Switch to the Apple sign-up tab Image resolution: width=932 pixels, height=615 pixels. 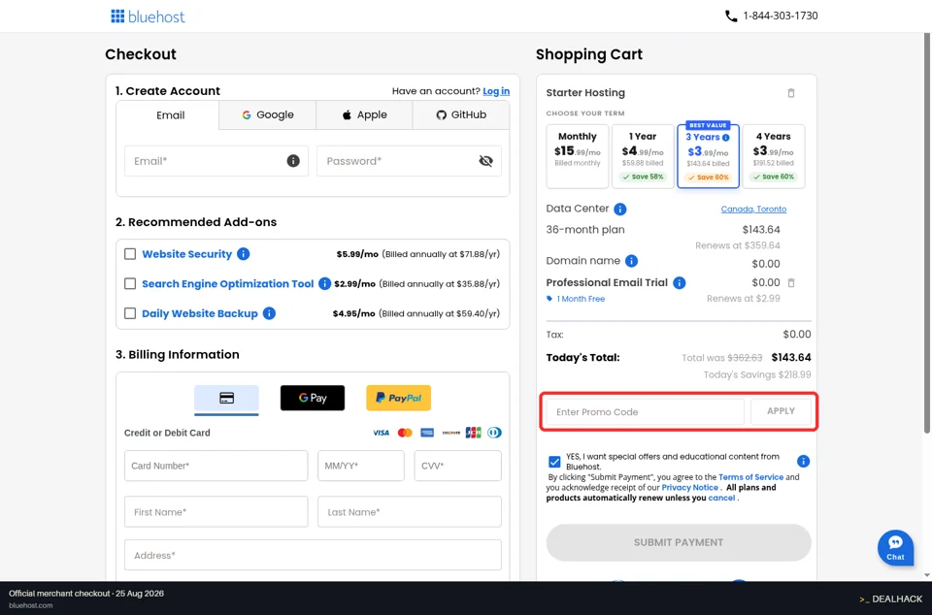364,115
